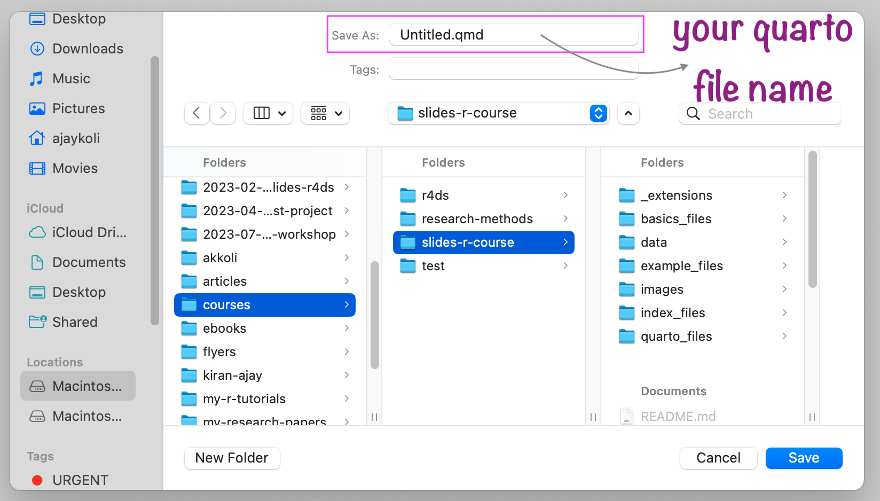Click the Search field magnifier icon

point(693,114)
